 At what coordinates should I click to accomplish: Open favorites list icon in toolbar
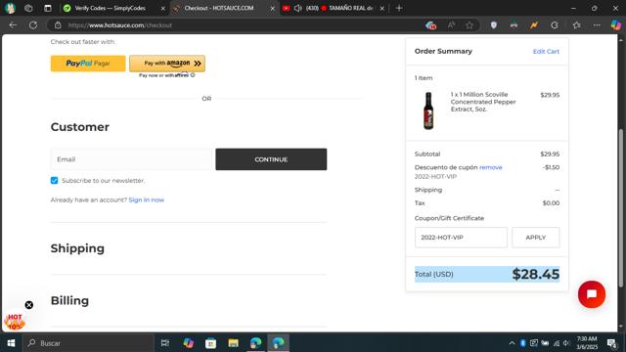coord(576,25)
